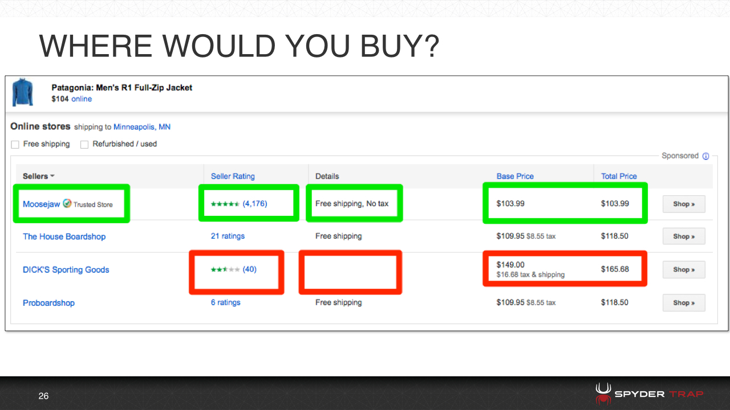The width and height of the screenshot is (730, 410).
Task: Click DICK'S (40) star rating
Action: click(x=234, y=269)
